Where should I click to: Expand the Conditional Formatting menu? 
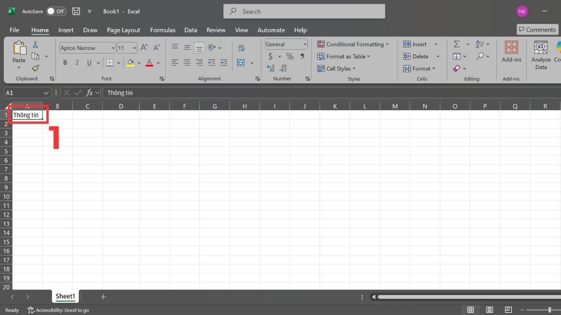pyautogui.click(x=353, y=44)
